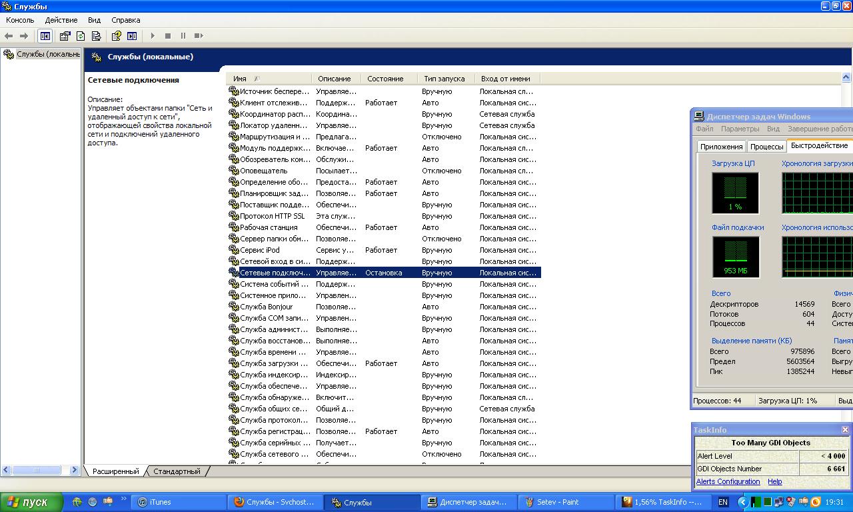This screenshot has width=853, height=512.
Task: Switch to Быстродействие tab in Task Manager
Action: coord(820,145)
